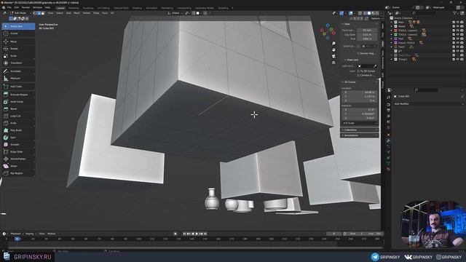
Task: Click the play animation button
Action: (x=197, y=234)
